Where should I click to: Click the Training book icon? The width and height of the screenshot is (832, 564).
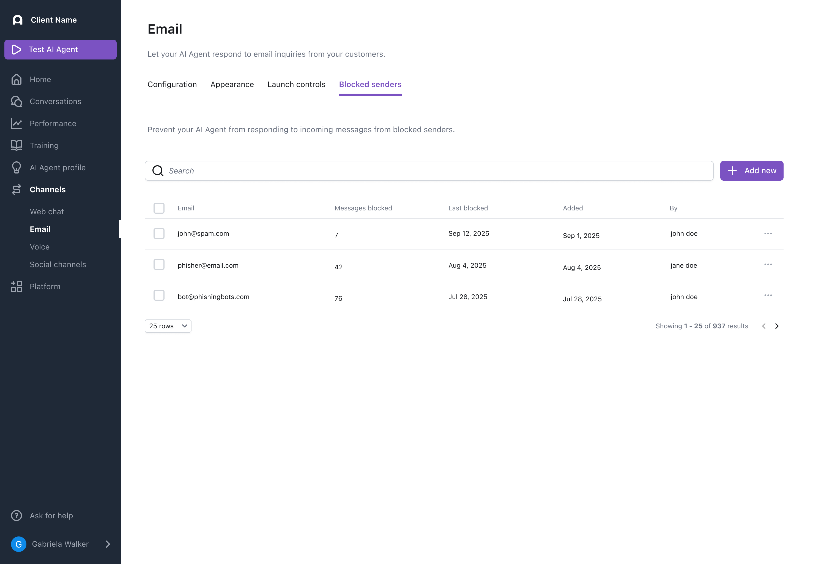click(17, 145)
